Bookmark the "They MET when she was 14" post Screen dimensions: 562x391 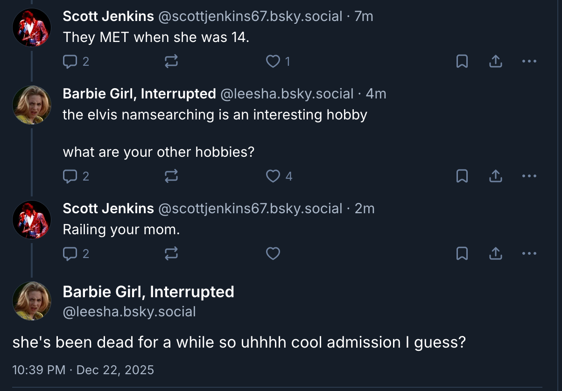[x=462, y=61]
